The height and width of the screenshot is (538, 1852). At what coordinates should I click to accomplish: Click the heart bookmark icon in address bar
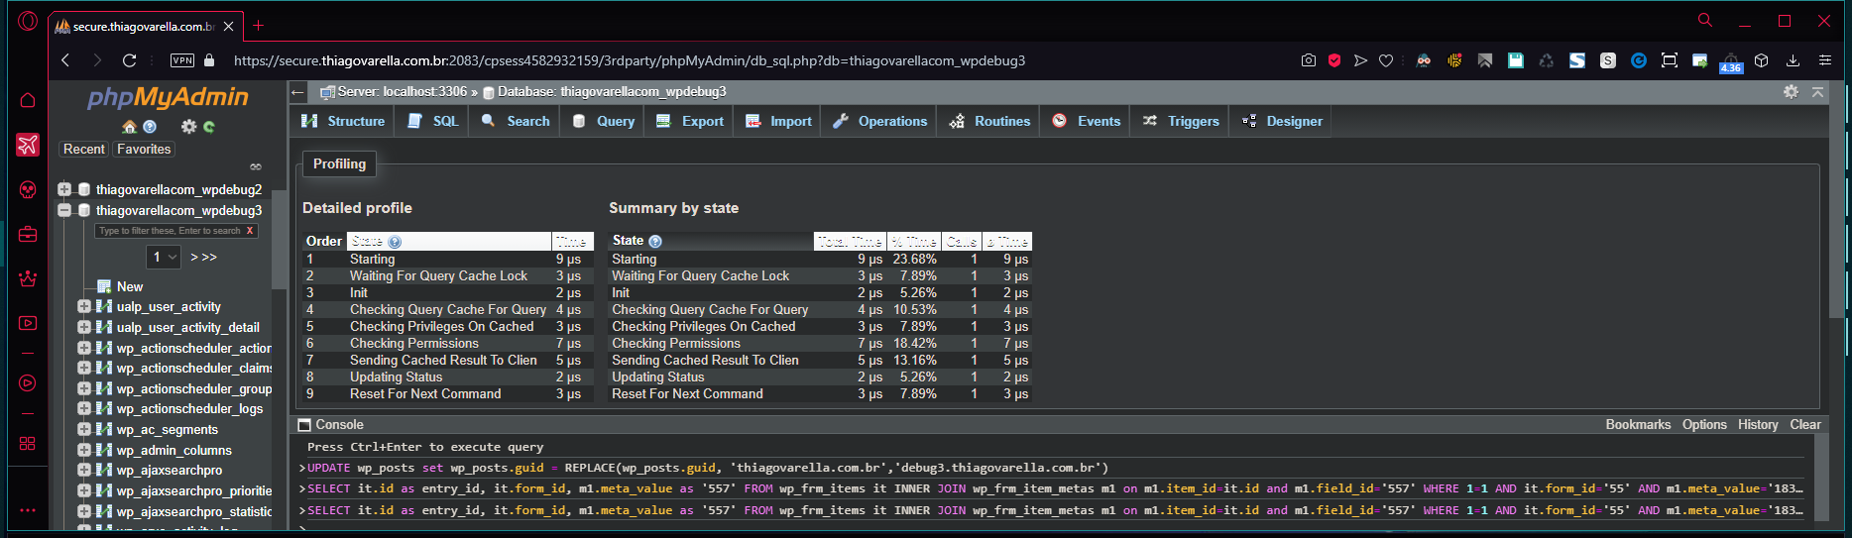coord(1386,60)
